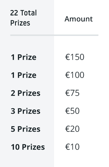This screenshot has height=167, width=109.
Task: Click the €75 amount
Action: tap(72, 93)
